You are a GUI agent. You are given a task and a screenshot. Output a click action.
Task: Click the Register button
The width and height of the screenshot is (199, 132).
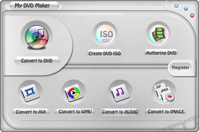181,67
